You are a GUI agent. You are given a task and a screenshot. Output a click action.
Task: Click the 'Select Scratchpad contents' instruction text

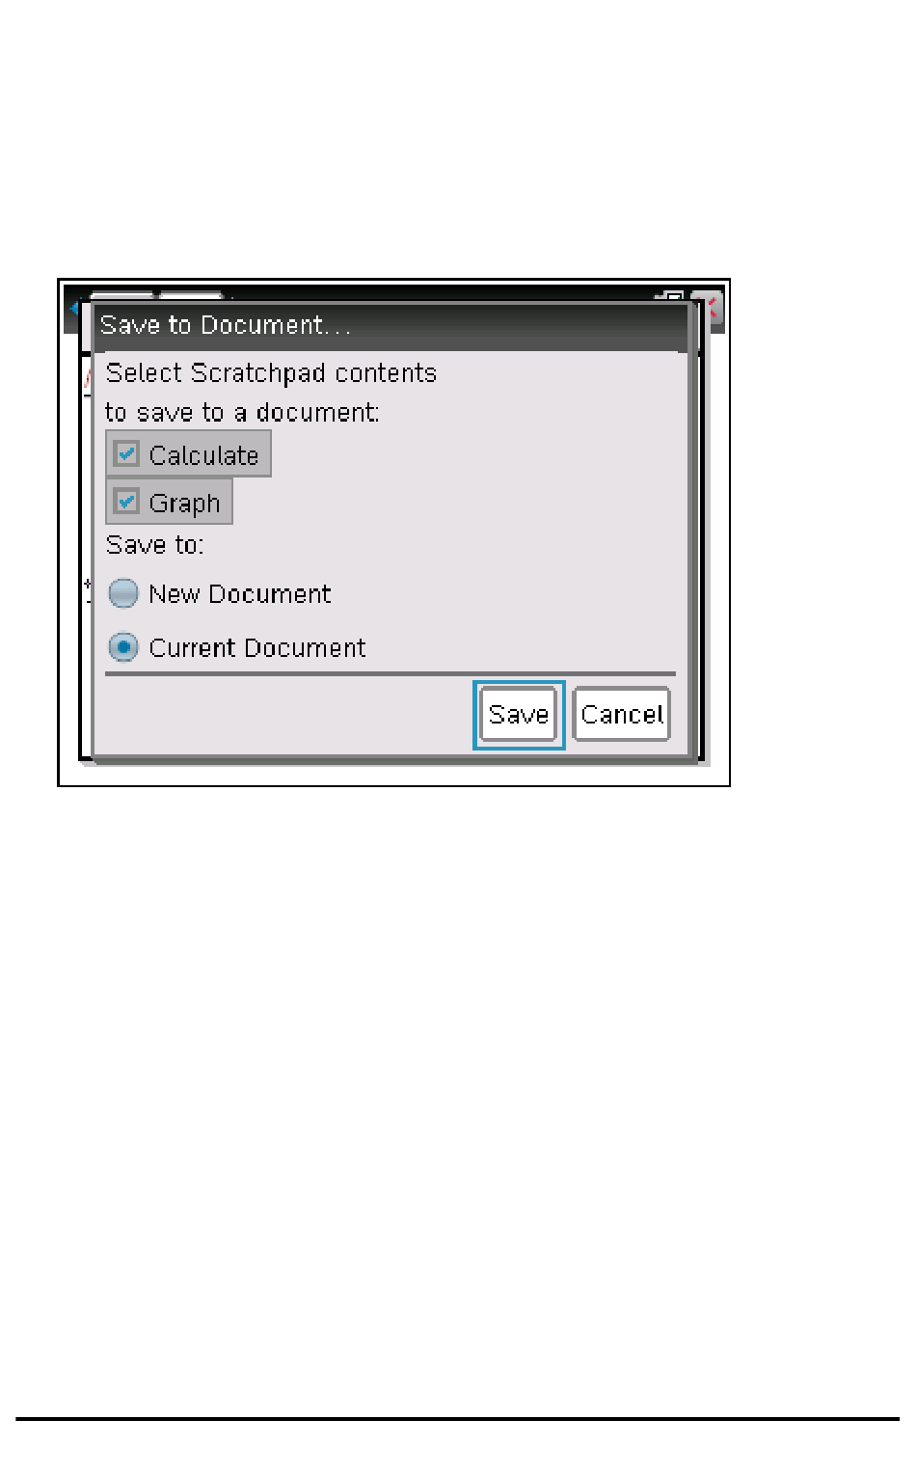pyautogui.click(x=271, y=373)
